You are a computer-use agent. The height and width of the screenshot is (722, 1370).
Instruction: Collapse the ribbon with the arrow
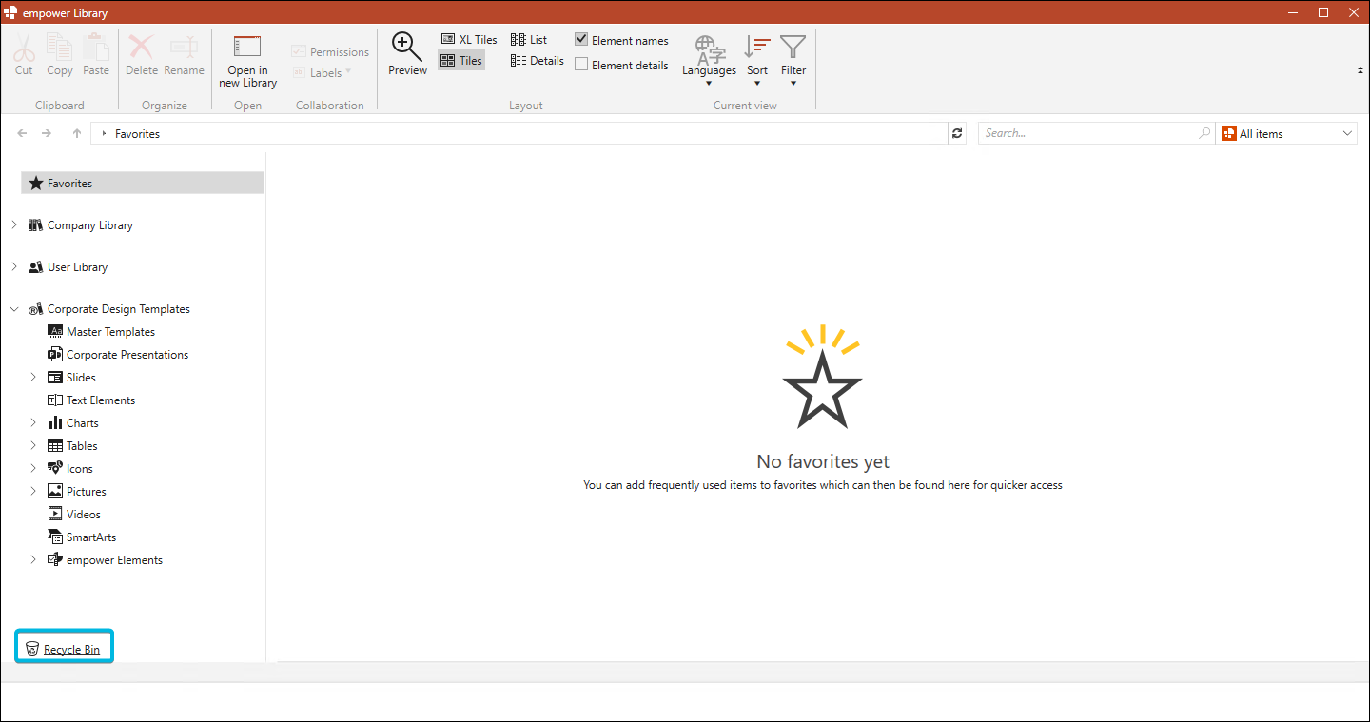pyautogui.click(x=1359, y=70)
